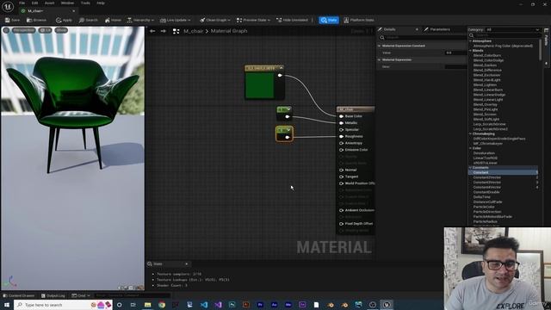
Task: Click the Home toolbar button
Action: 113,20
